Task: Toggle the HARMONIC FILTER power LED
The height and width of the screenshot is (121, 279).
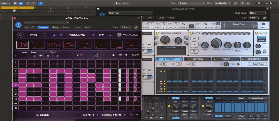Action: coord(158,33)
